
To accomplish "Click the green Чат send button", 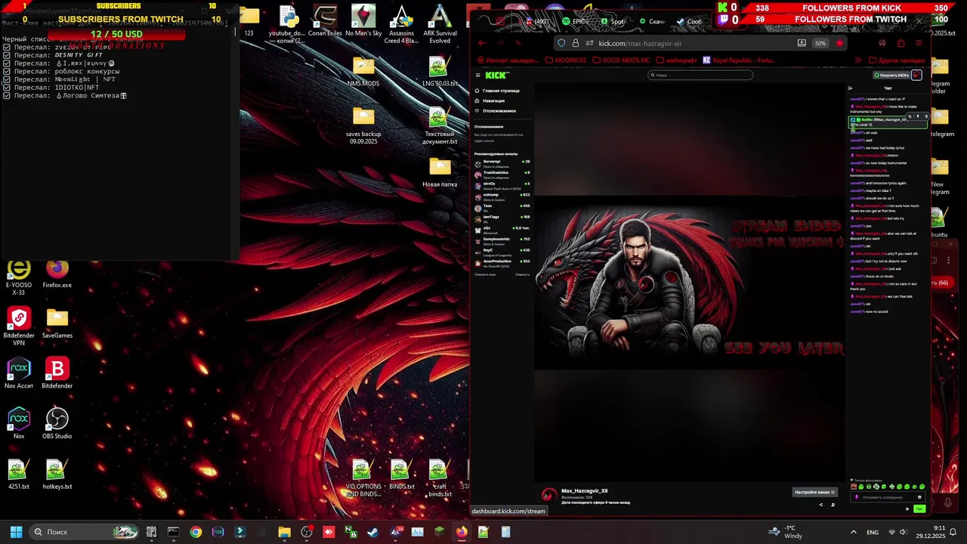I will (919, 508).
